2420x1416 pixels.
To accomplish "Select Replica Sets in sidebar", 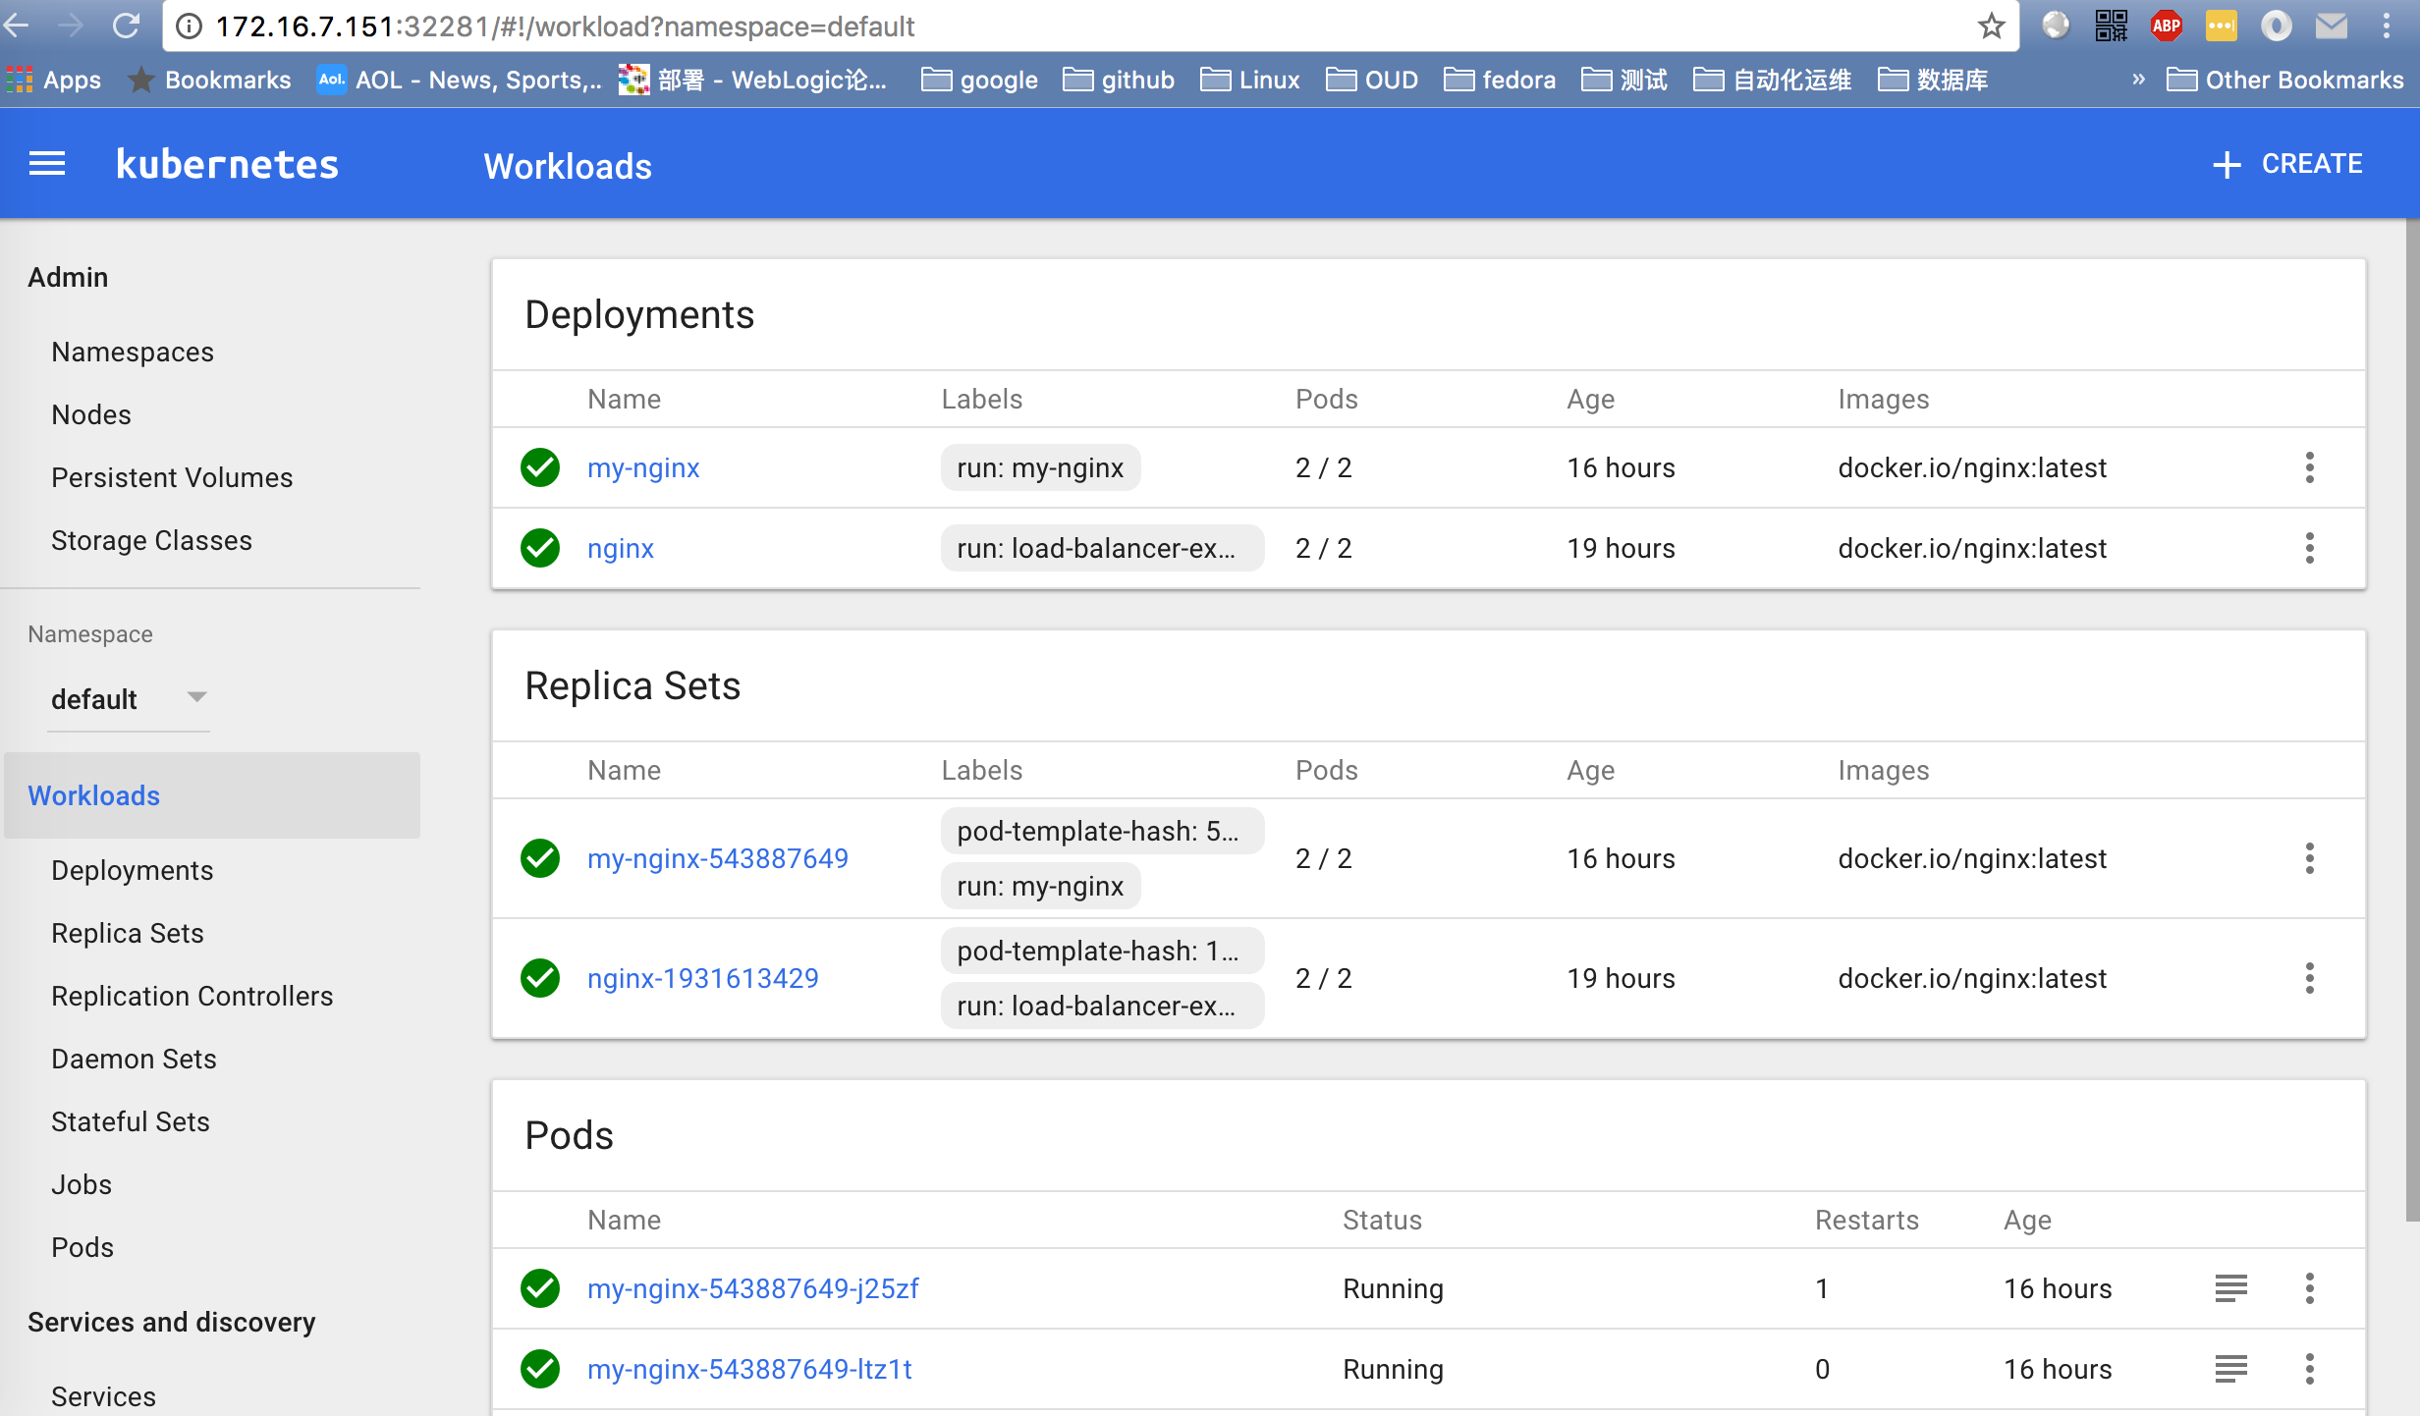I will 128,933.
